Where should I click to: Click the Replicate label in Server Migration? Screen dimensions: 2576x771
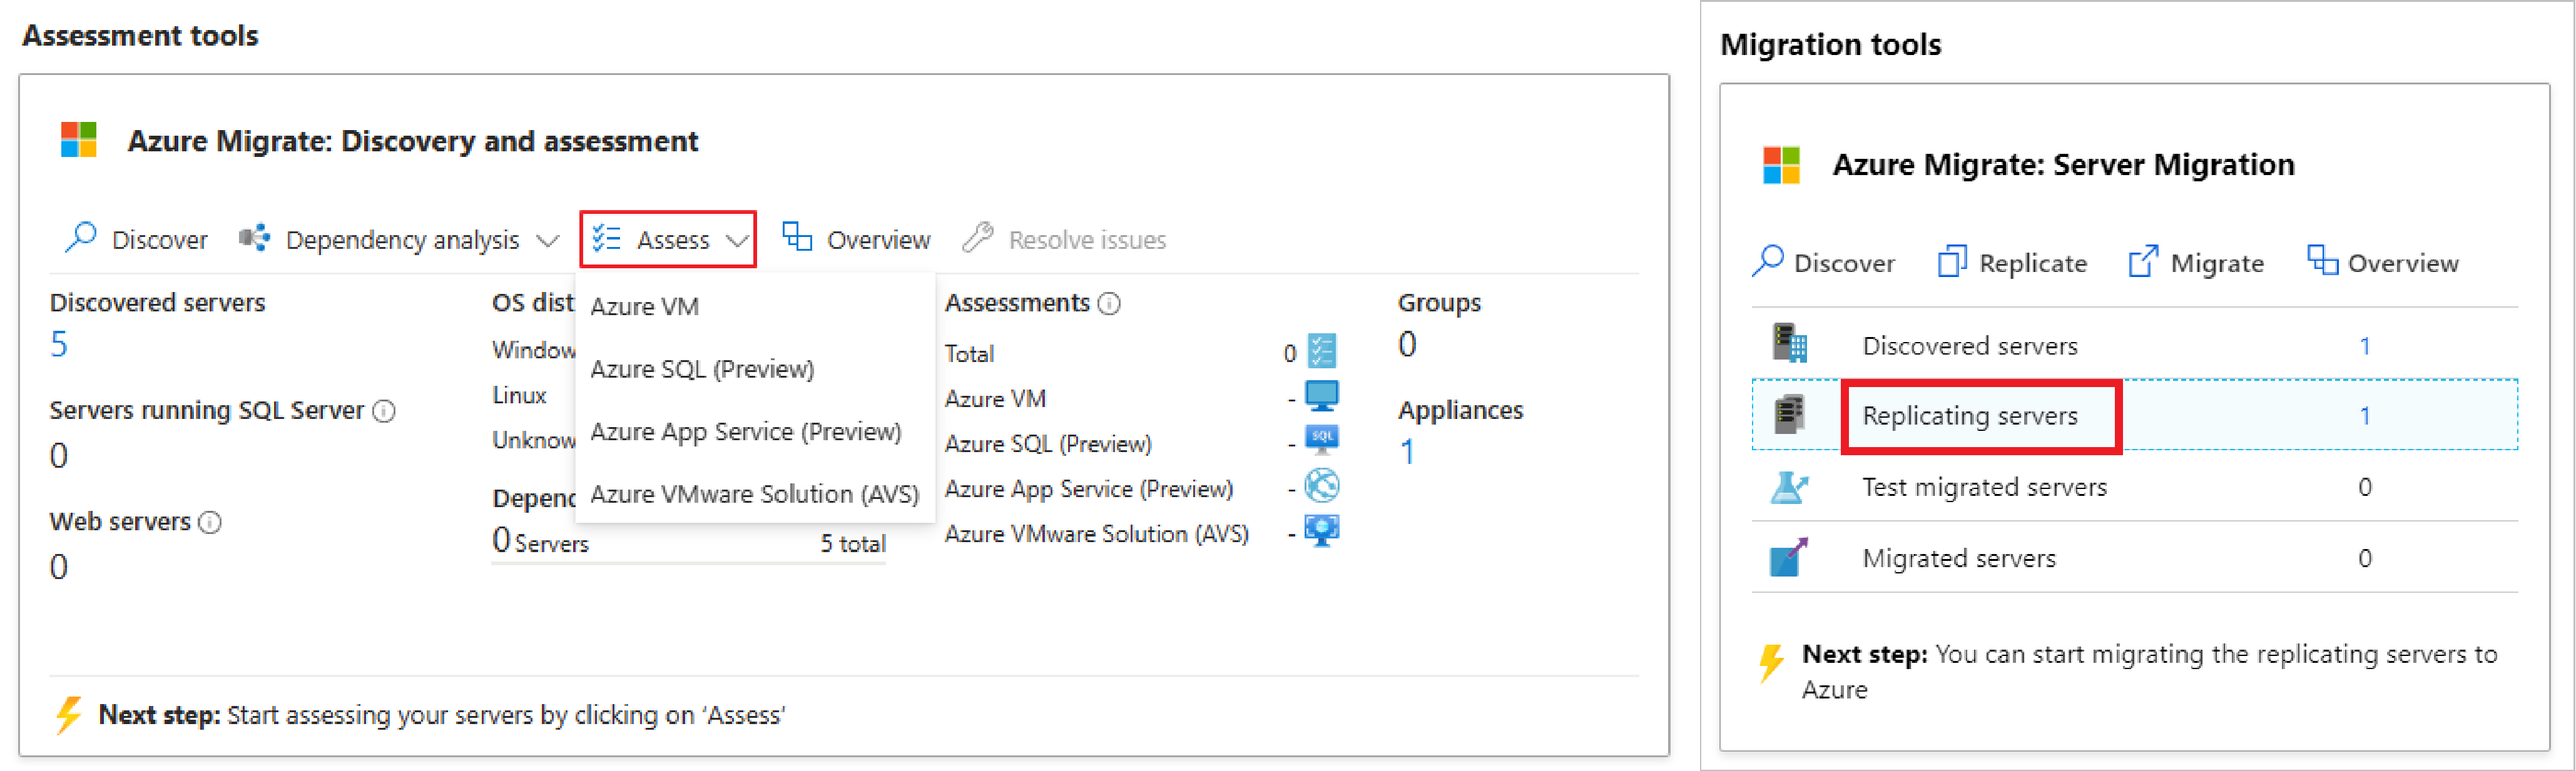coord(2033,263)
